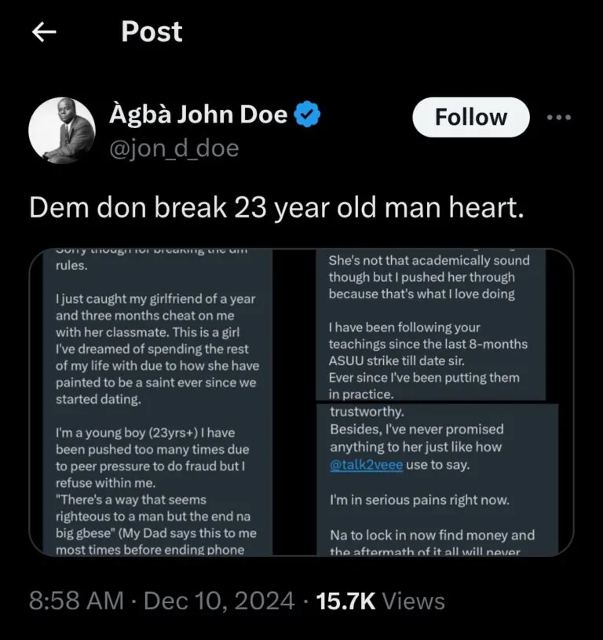Open the three-dot more options menu
Viewport: 603px width, 640px height.
pos(558,117)
